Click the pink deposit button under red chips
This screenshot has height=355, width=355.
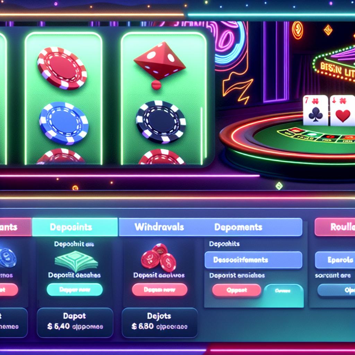pyautogui.click(x=159, y=289)
